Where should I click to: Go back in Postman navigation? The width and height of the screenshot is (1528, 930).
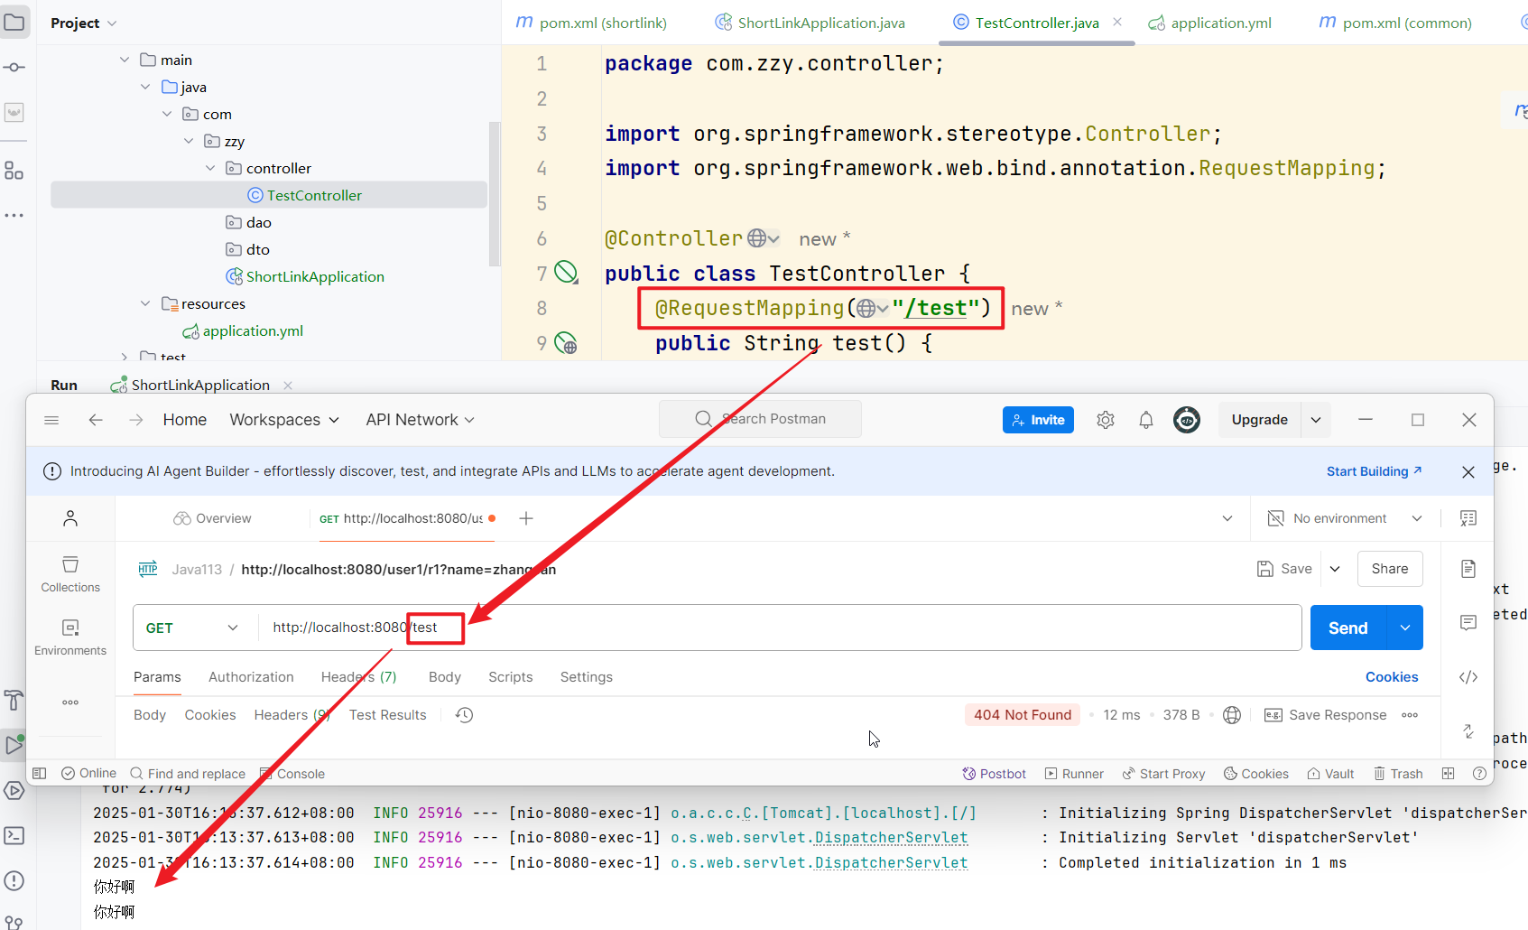96,420
